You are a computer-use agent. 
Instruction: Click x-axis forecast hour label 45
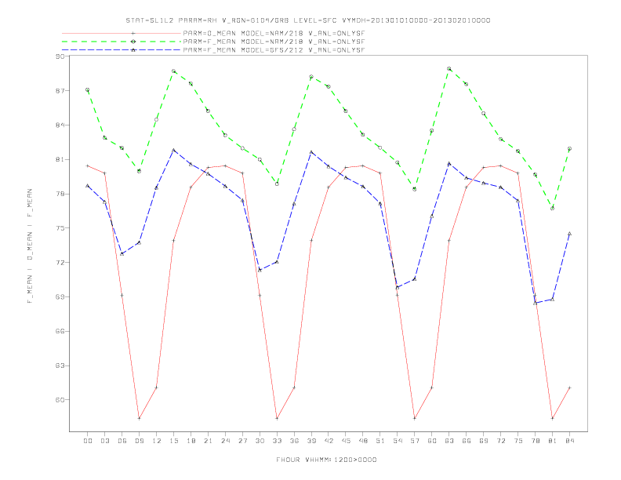346,441
